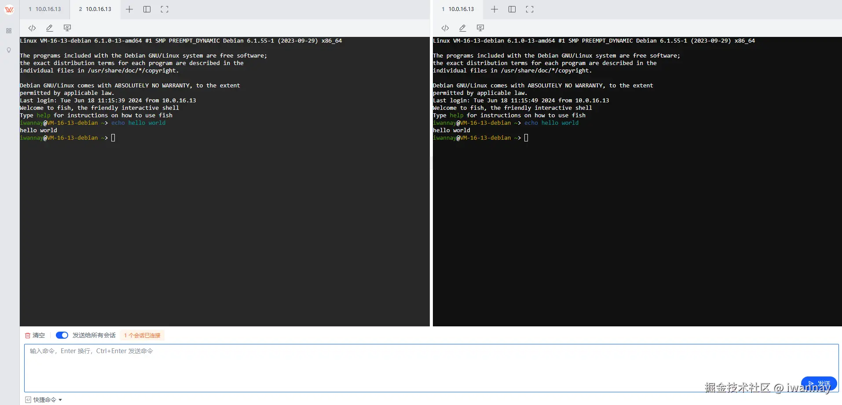Click the WindTerm logo in the top-left corner
Viewport: 842px width, 405px height.
tap(9, 9)
